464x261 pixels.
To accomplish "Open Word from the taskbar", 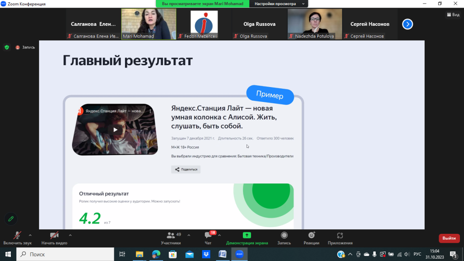I will [222, 254].
